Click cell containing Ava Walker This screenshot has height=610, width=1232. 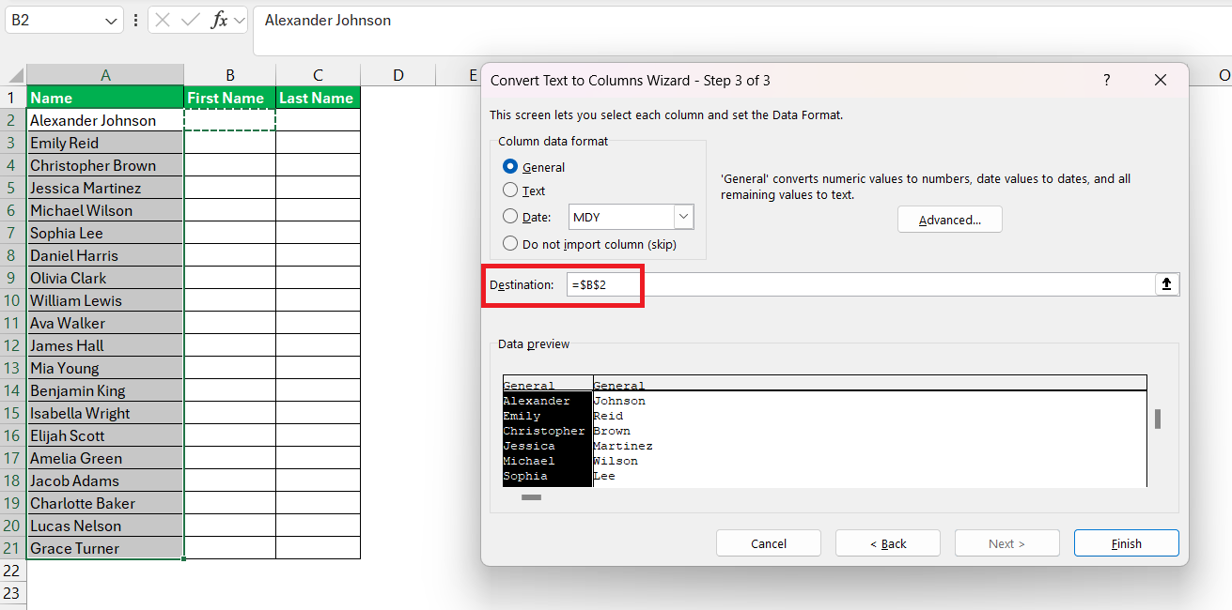click(105, 323)
